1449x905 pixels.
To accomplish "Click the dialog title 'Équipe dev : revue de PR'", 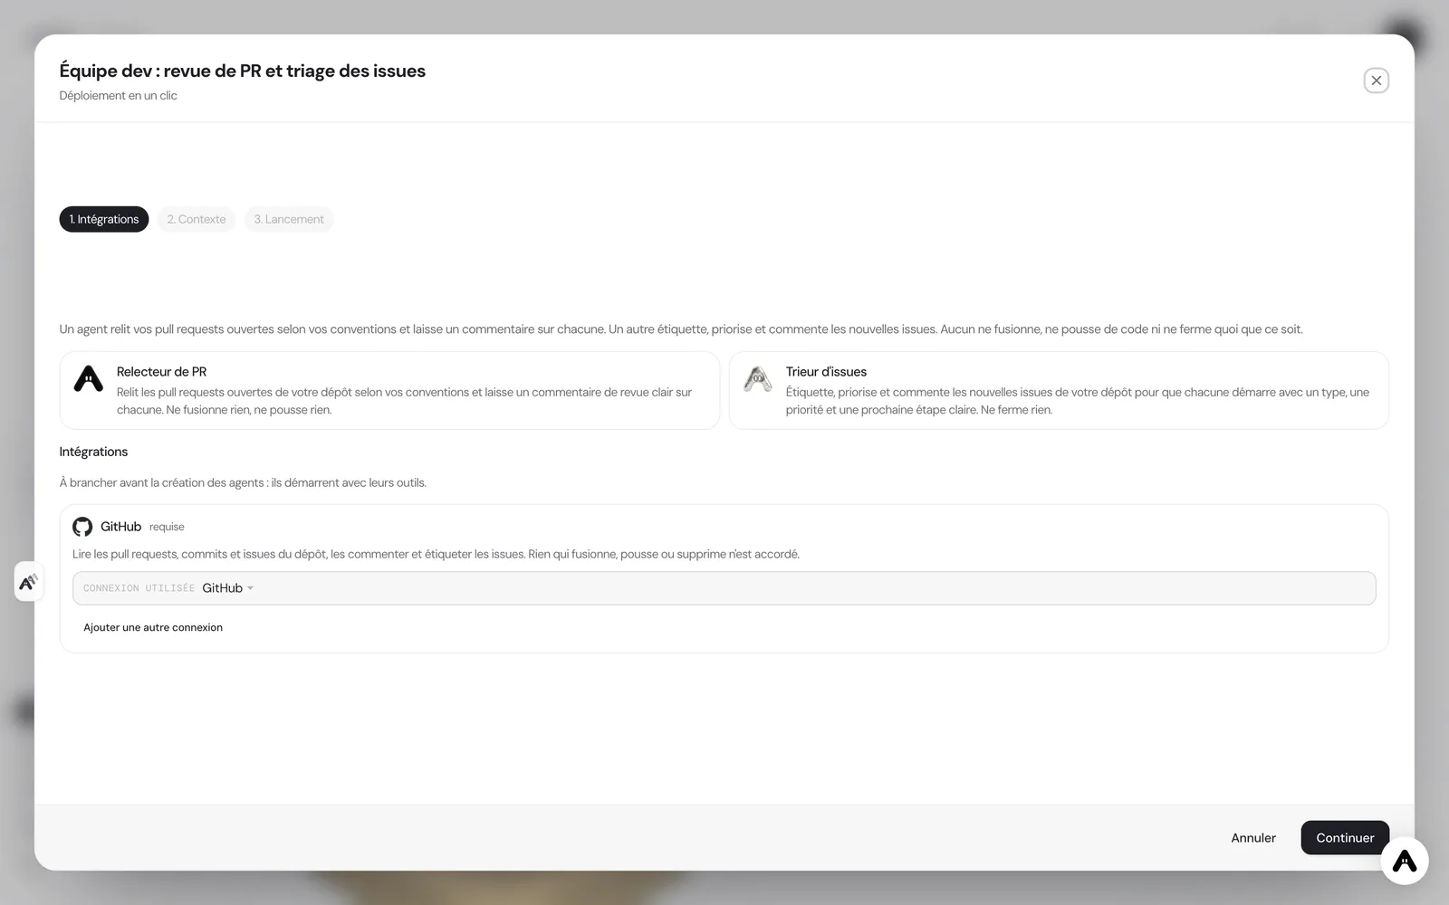I will tap(242, 71).
